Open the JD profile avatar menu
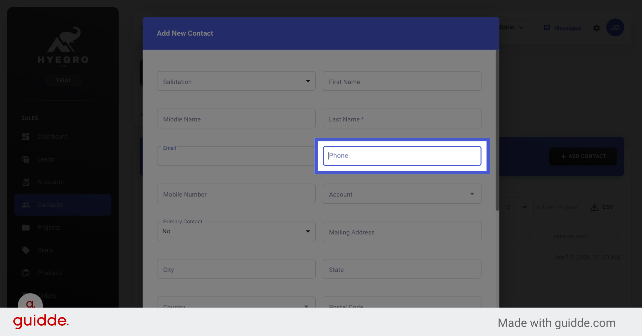Screen dimensions: 642x336 coord(615,27)
